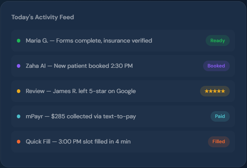Viewport: 247px width, 168px height.
Task: Click the 'text-to-pay' text in mPayr row
Action: (x=120, y=116)
